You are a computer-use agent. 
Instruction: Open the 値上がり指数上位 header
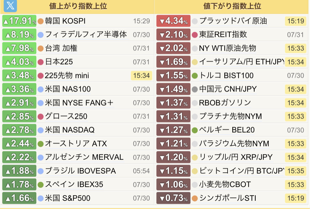click(78, 6)
